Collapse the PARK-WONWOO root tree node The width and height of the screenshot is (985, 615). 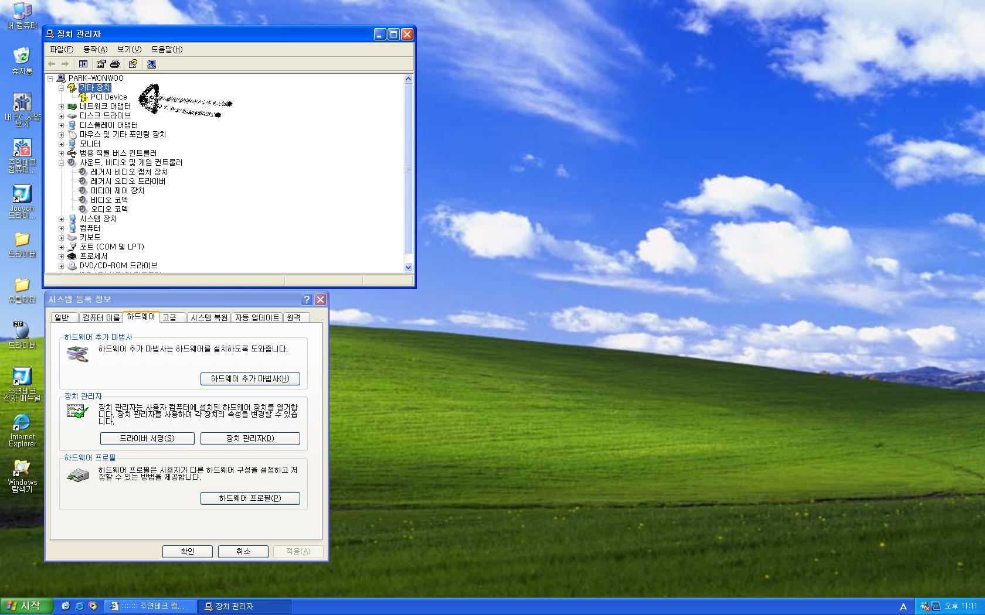(x=50, y=78)
